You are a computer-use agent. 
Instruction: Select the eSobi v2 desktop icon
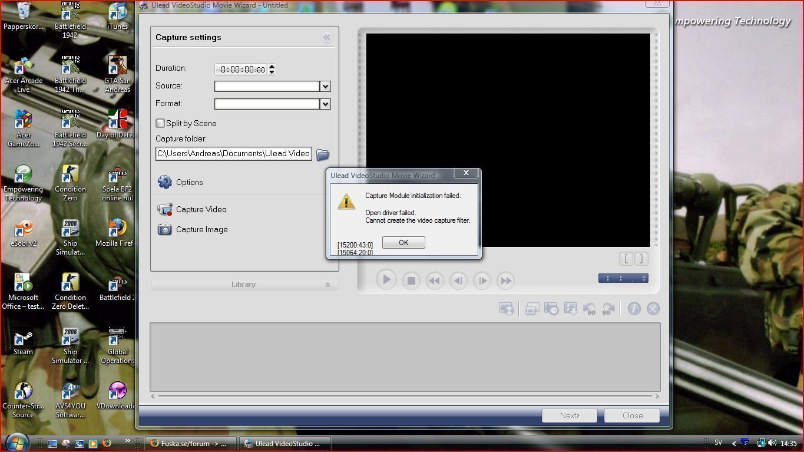pos(23,233)
